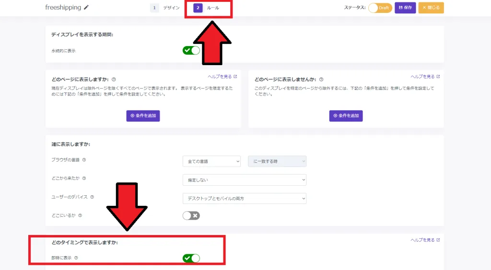Click the ディスプレイを表示する期間 heading
The width and height of the screenshot is (491, 270).
(x=82, y=34)
